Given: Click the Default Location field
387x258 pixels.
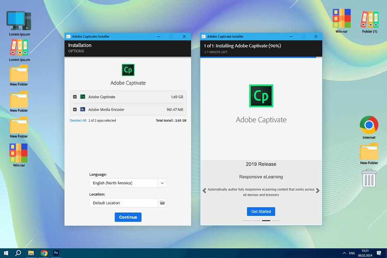Looking at the screenshot, I should point(123,203).
